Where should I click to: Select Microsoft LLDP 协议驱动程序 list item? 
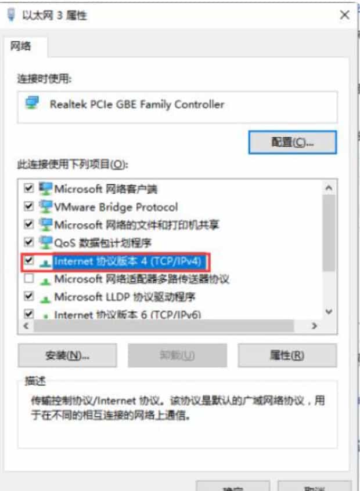tap(125, 297)
